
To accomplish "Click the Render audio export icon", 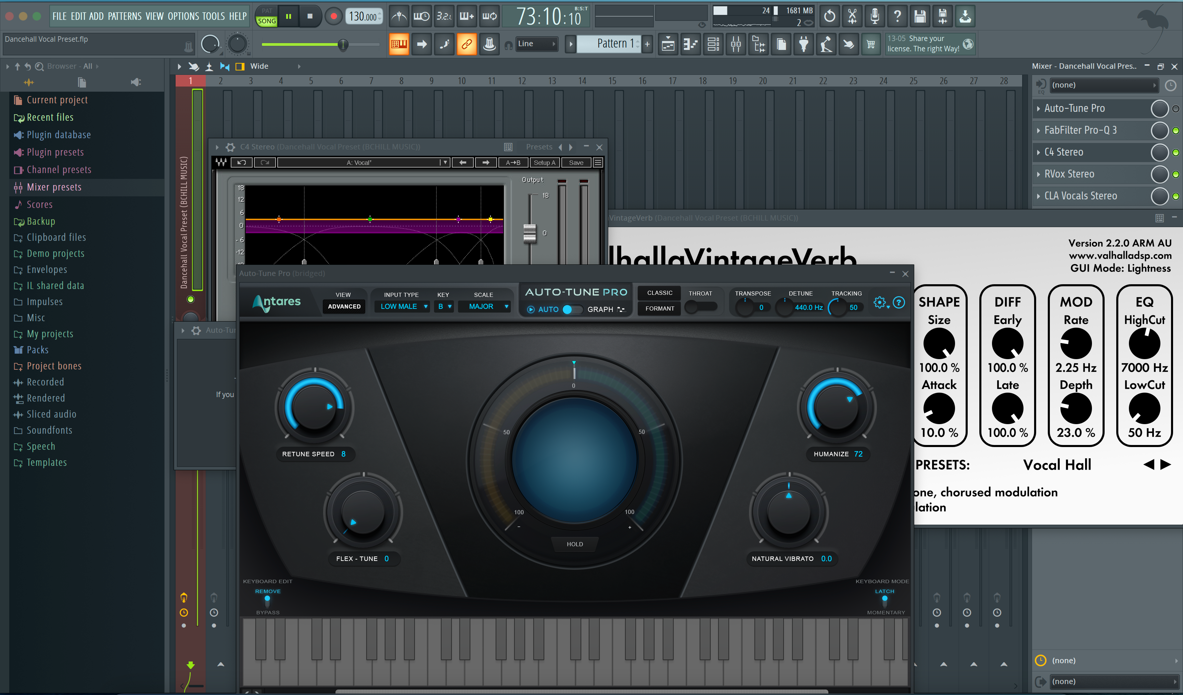I will (942, 16).
